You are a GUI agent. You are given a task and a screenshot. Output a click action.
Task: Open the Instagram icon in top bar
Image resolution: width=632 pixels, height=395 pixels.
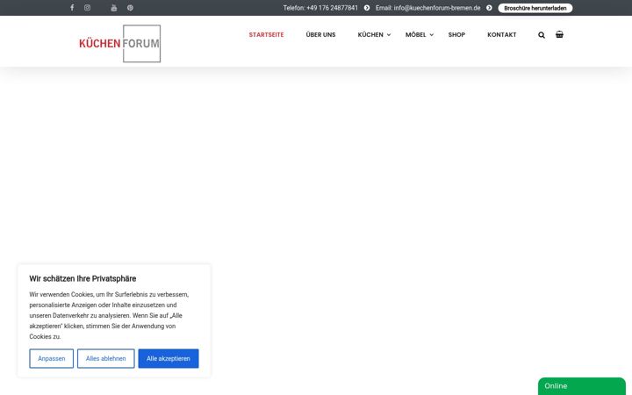pyautogui.click(x=87, y=8)
